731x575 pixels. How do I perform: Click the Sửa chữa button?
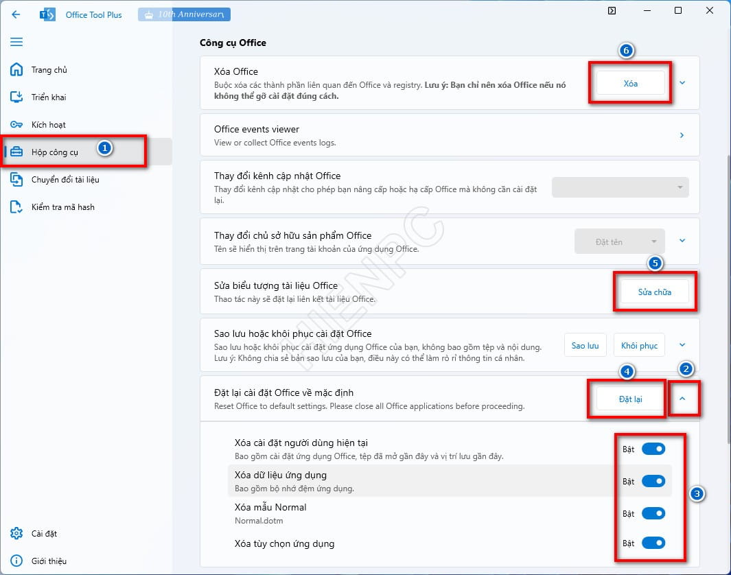pos(654,292)
